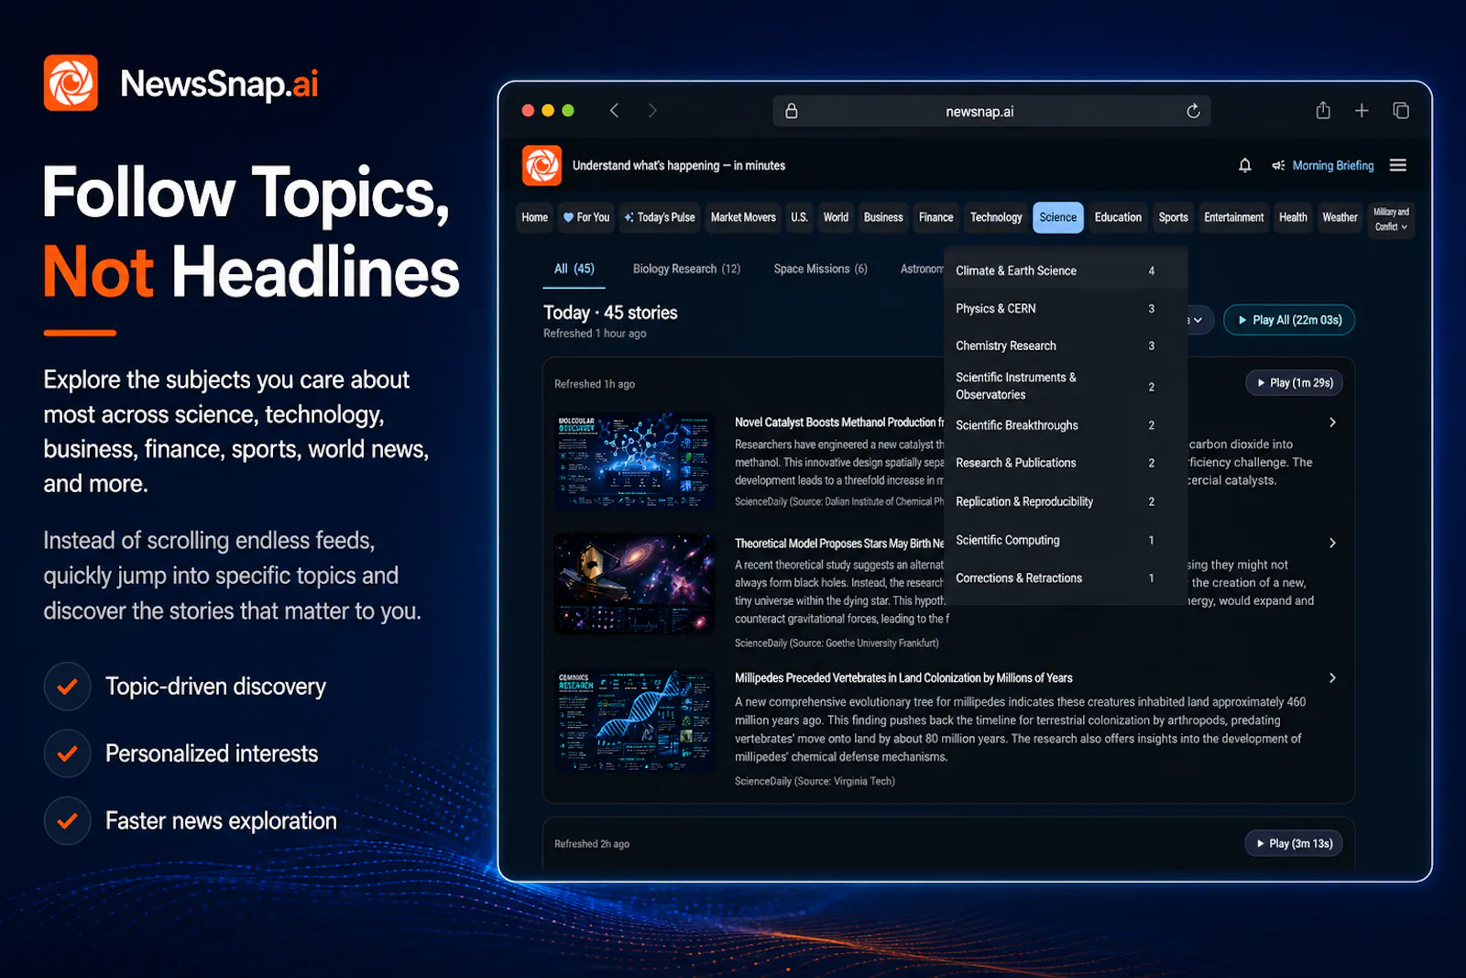Open the Morning Briefing link
The image size is (1466, 978).
pos(1333,165)
